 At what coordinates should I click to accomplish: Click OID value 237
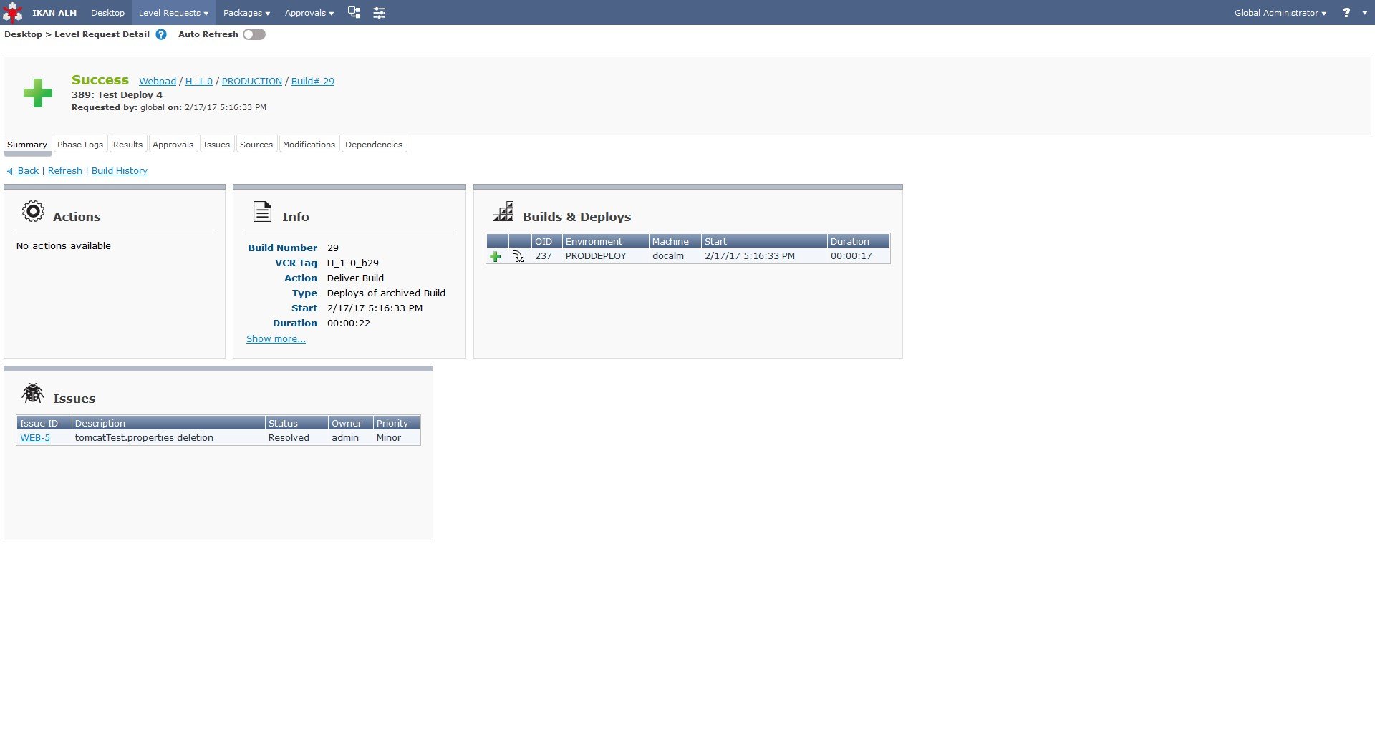coord(544,256)
